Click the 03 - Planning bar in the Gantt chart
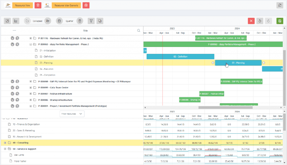Screen dimensions: 287x165 [238, 63]
